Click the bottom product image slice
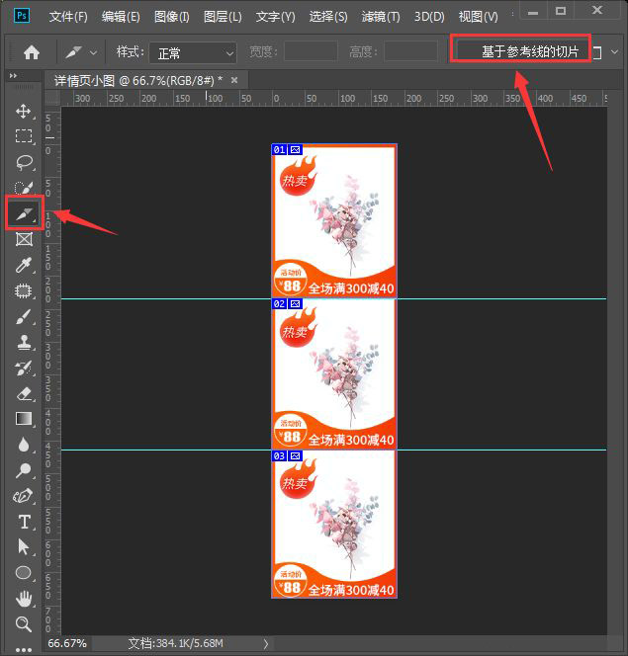Screen dimensions: 628x656 tap(334, 525)
